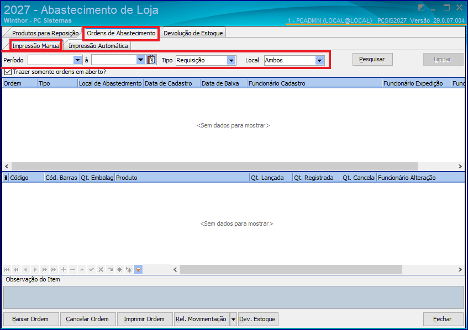This screenshot has width=468, height=330.
Task: Click the Cód. Barras column header
Action: pos(62,178)
